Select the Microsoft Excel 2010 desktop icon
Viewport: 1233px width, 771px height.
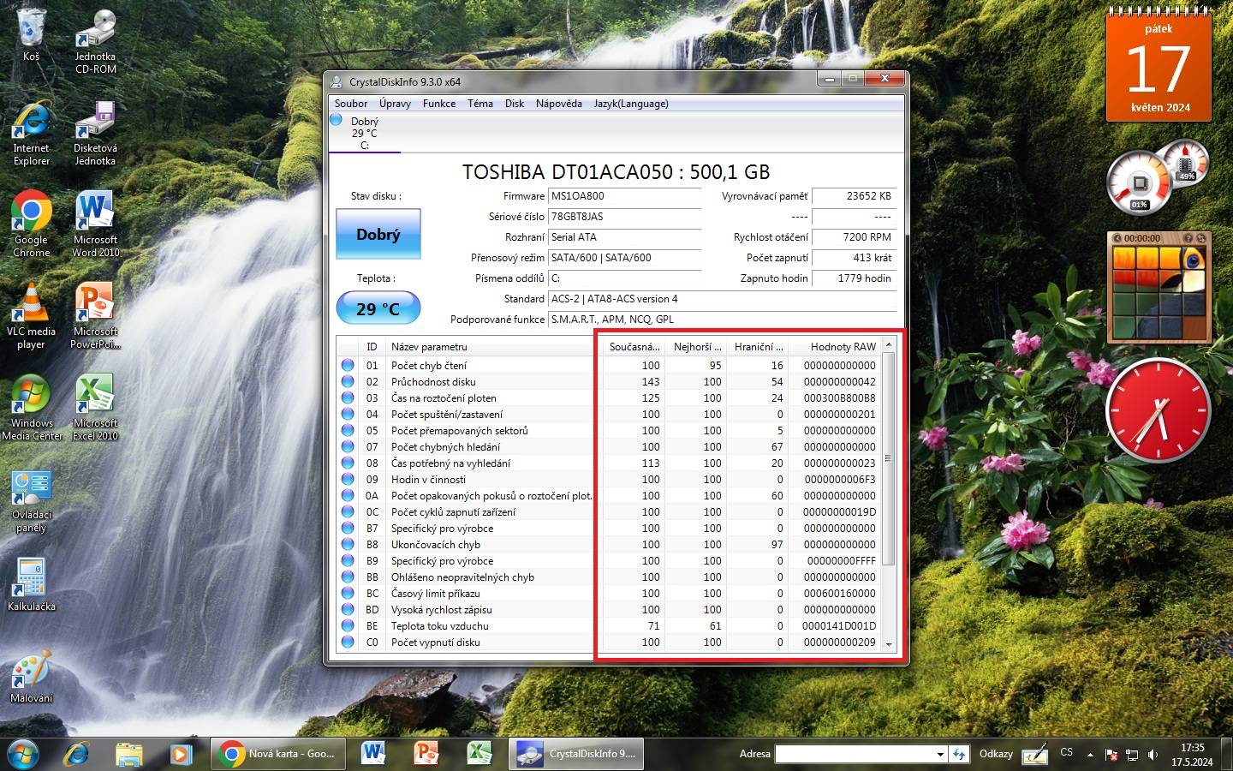click(95, 408)
